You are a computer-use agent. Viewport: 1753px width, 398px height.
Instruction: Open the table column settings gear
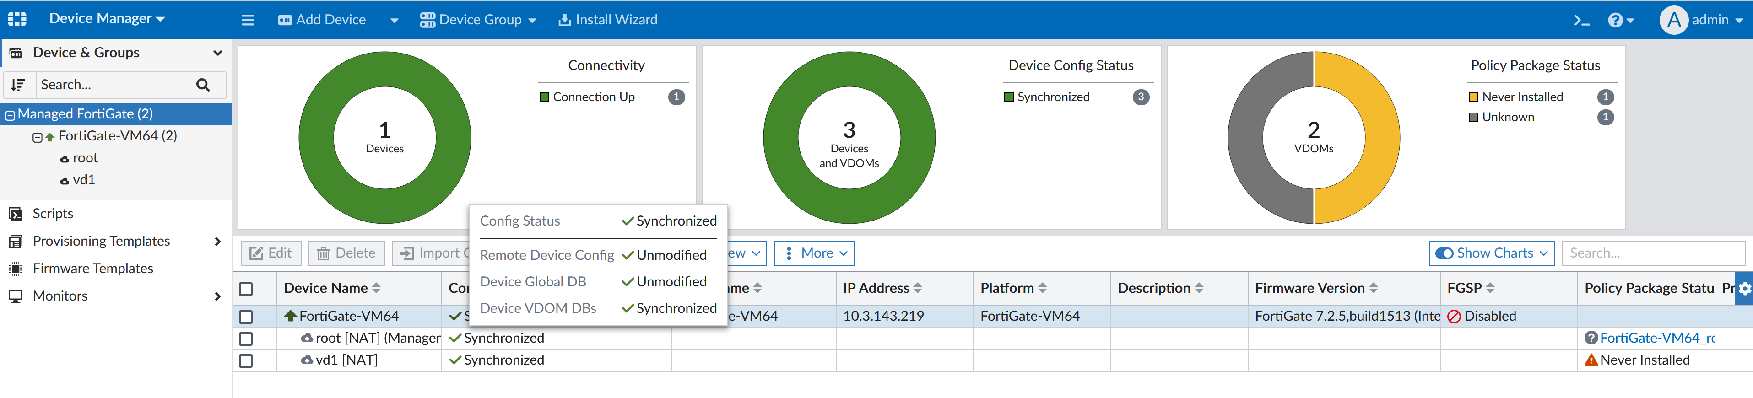click(1744, 289)
